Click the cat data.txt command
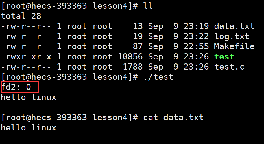264x144 pixels. pos(173,117)
